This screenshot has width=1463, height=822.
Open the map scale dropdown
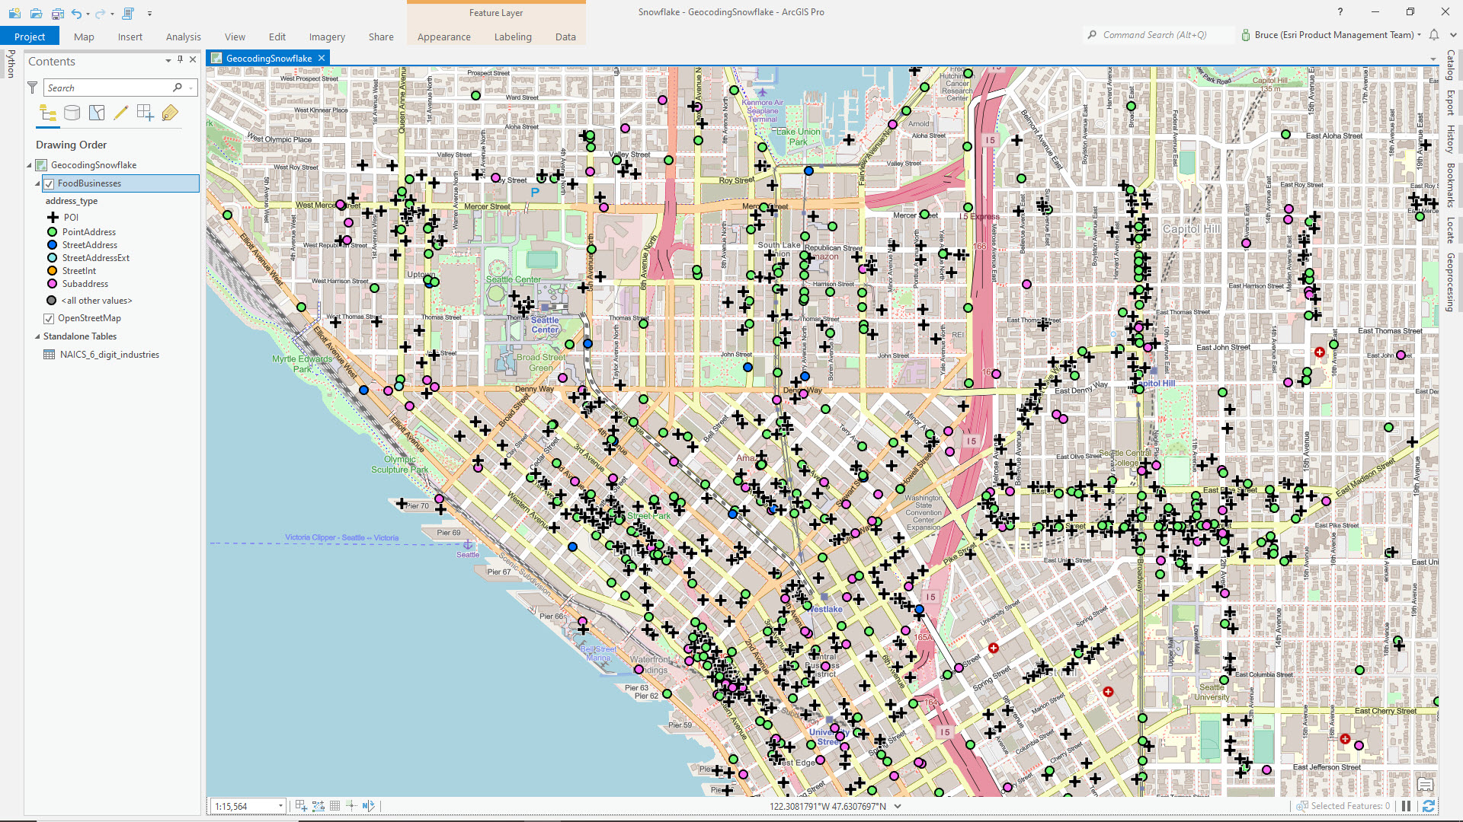click(280, 806)
